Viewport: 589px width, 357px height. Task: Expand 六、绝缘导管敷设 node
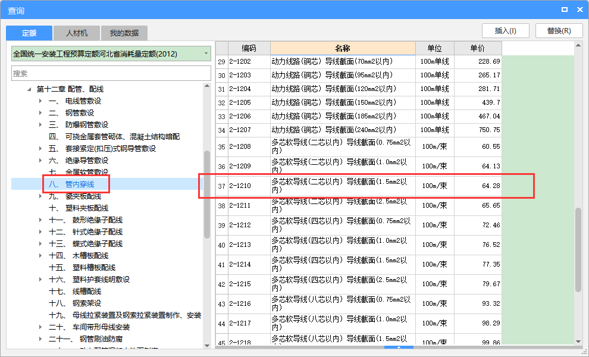point(40,161)
